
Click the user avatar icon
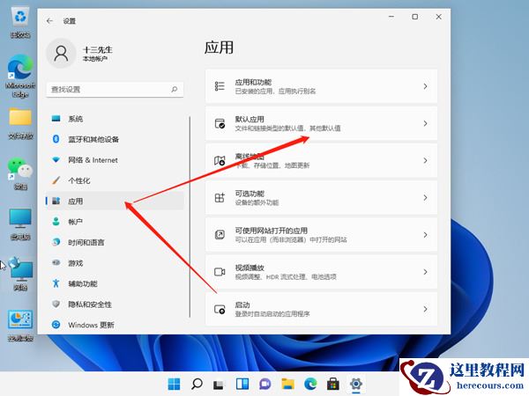click(x=61, y=53)
